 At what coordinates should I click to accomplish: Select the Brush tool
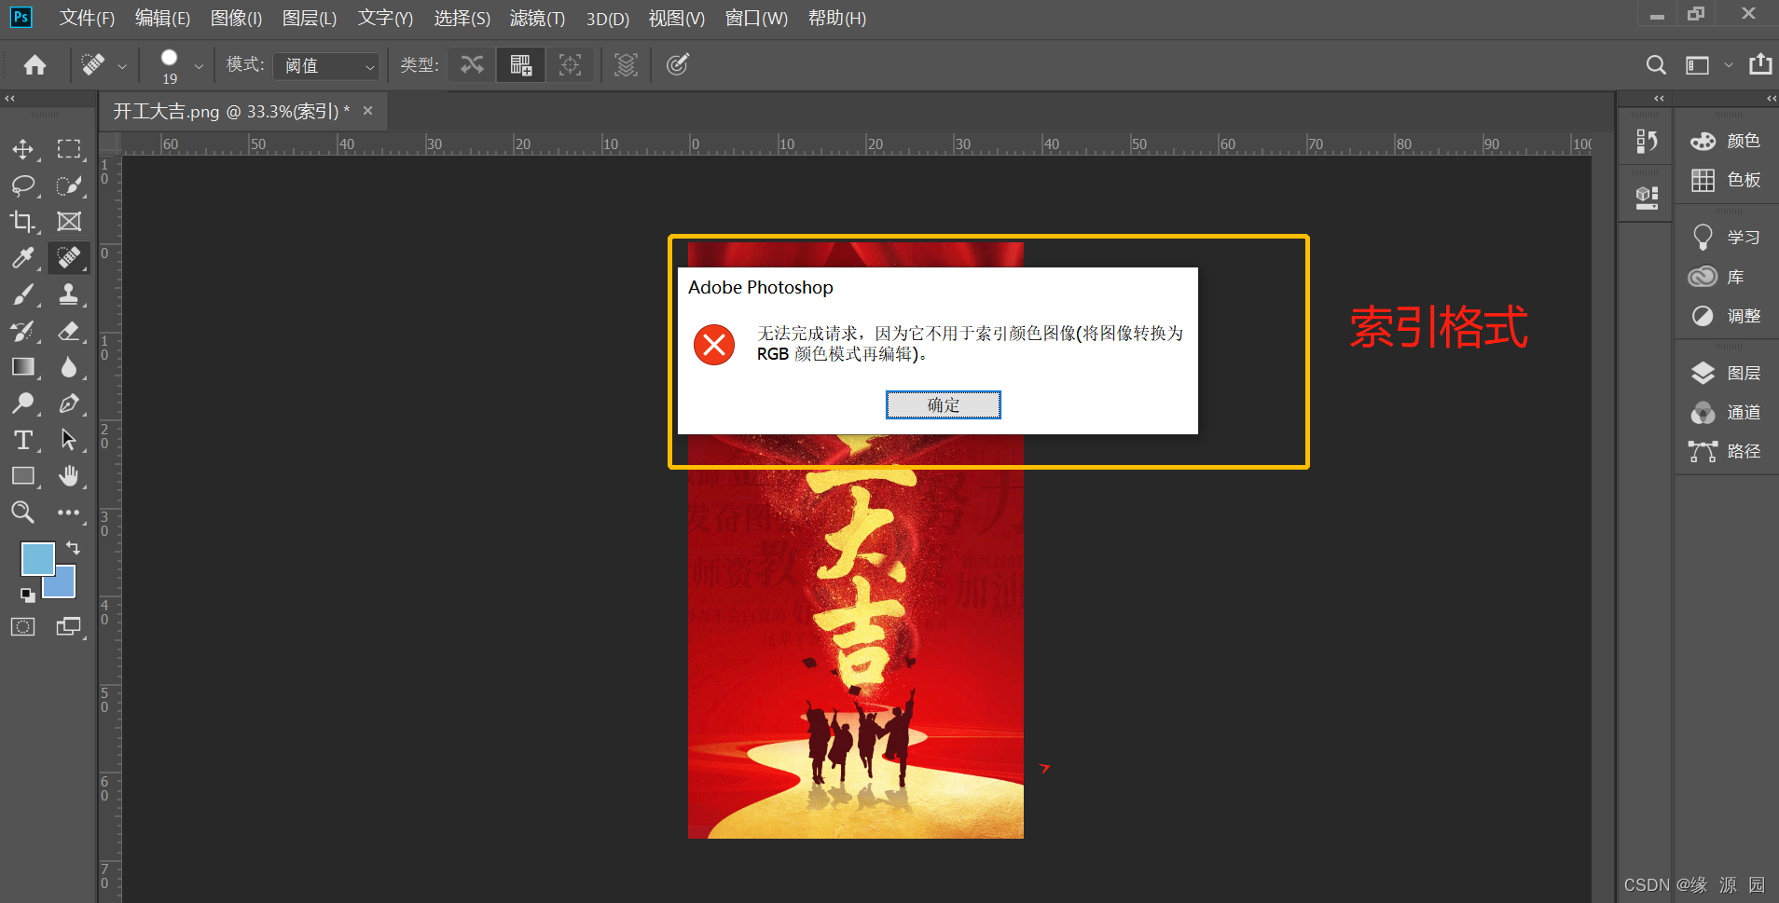(23, 294)
